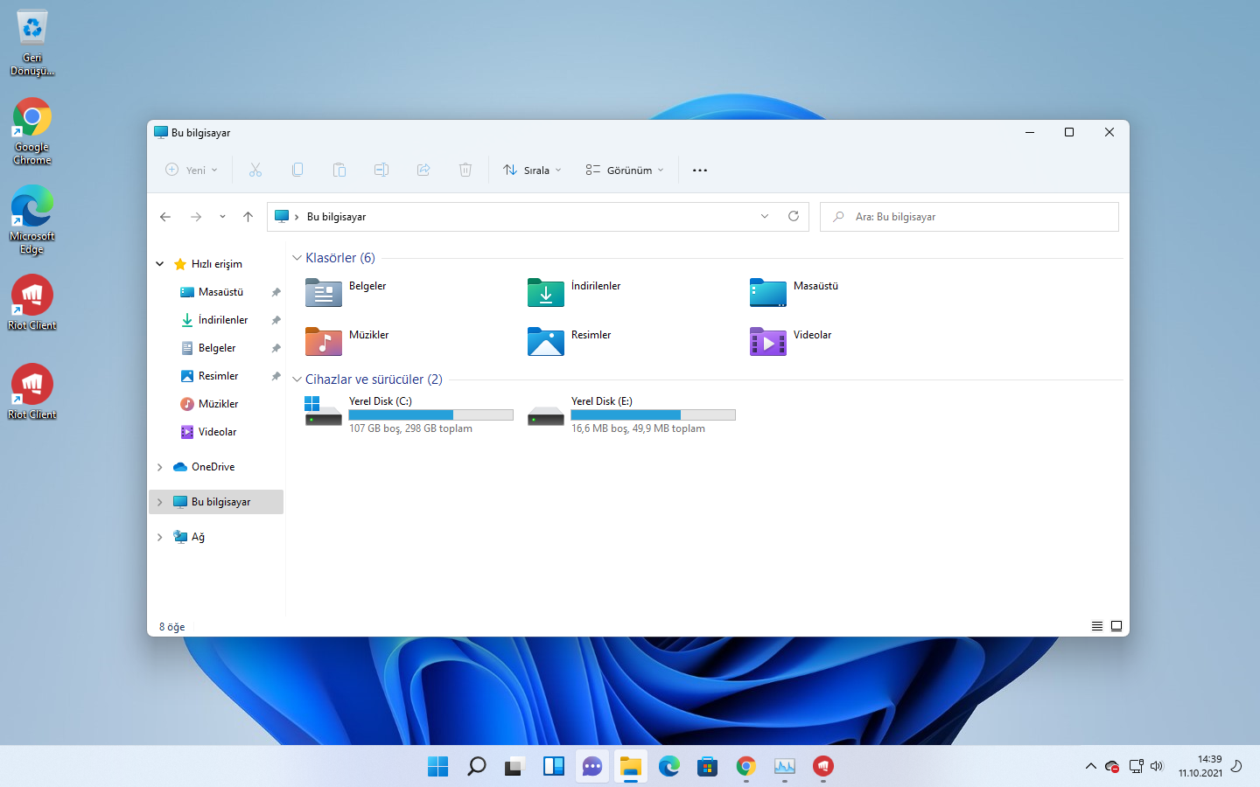Viewport: 1260px width, 787px height.
Task: Launch Microsoft Store from the taskbar
Action: point(708,766)
